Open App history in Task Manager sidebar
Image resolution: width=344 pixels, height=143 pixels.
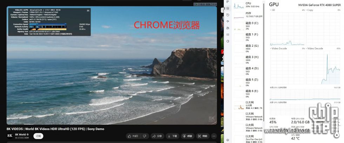(228, 15)
